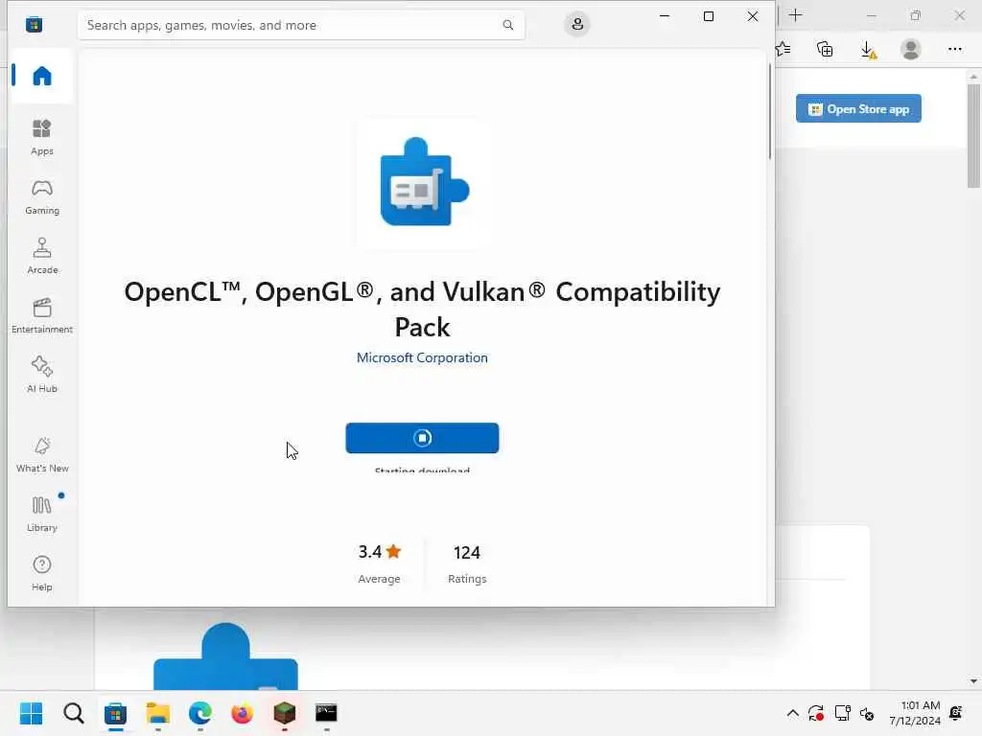
Task: Click Open Store app in Edge
Action: [x=858, y=109]
